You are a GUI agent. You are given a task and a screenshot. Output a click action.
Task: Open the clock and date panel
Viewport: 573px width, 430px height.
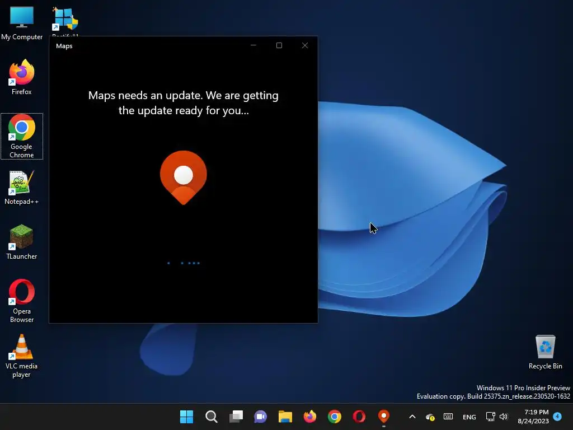point(533,417)
